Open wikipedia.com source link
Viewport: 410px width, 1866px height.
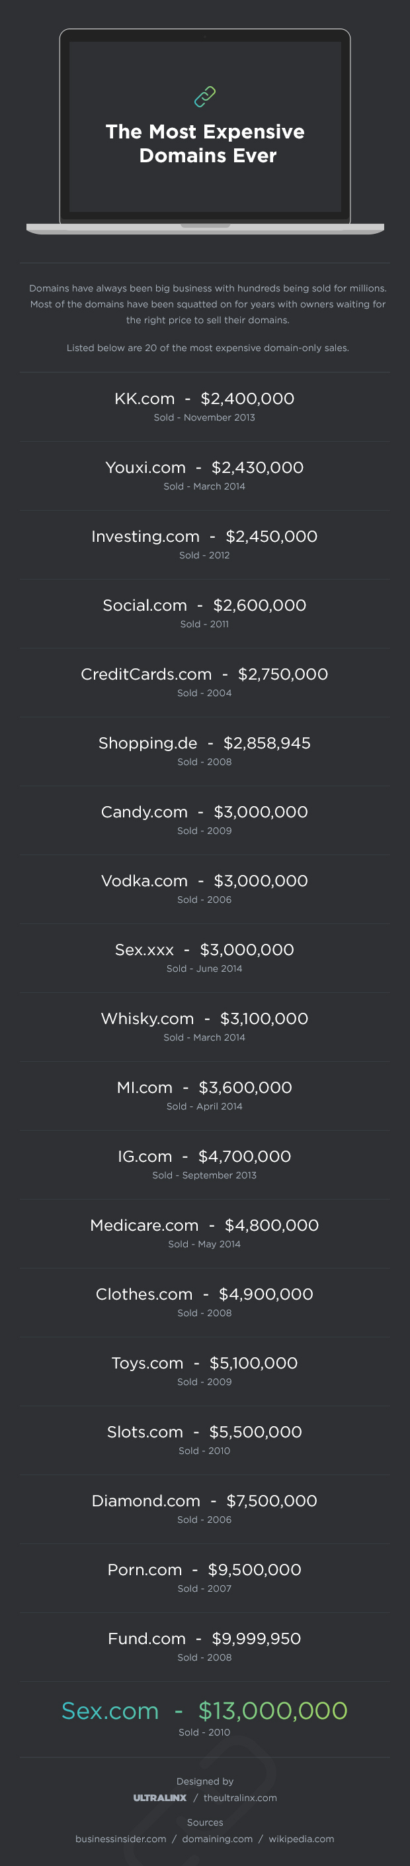point(301,1838)
